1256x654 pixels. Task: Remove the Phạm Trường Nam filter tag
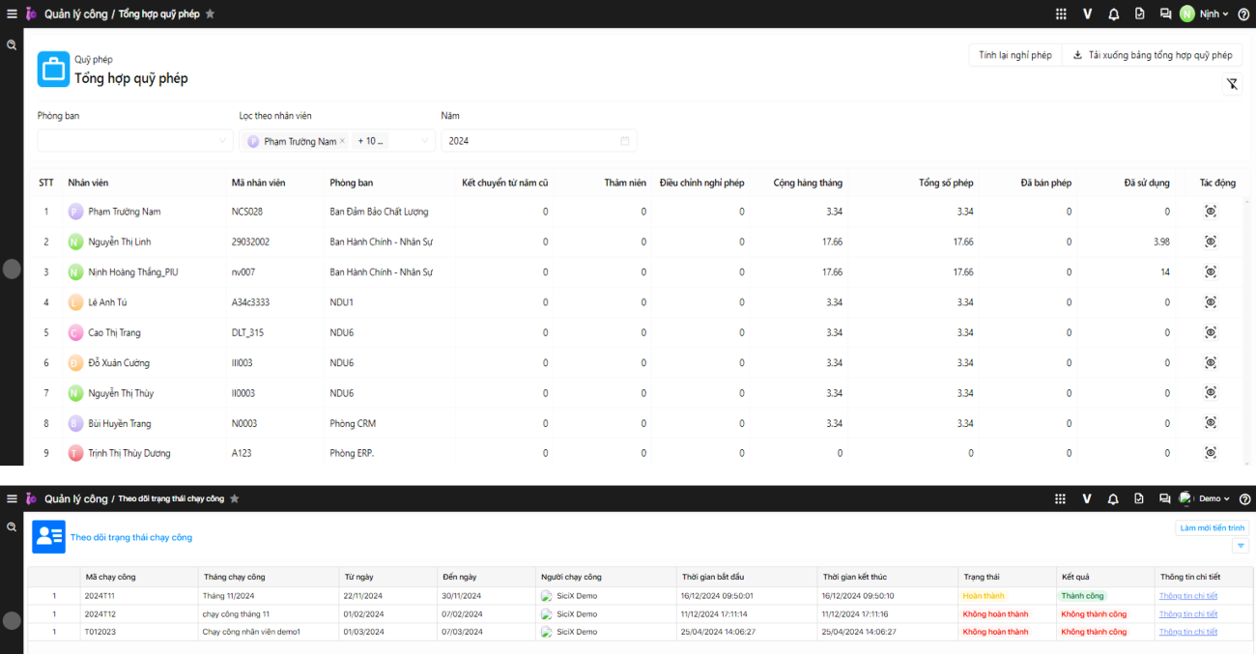click(342, 141)
